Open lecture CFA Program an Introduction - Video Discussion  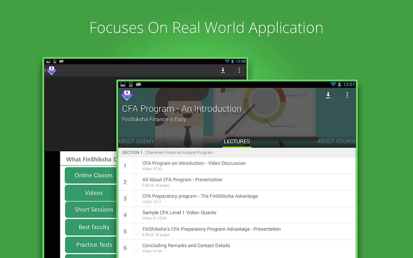tap(194, 165)
